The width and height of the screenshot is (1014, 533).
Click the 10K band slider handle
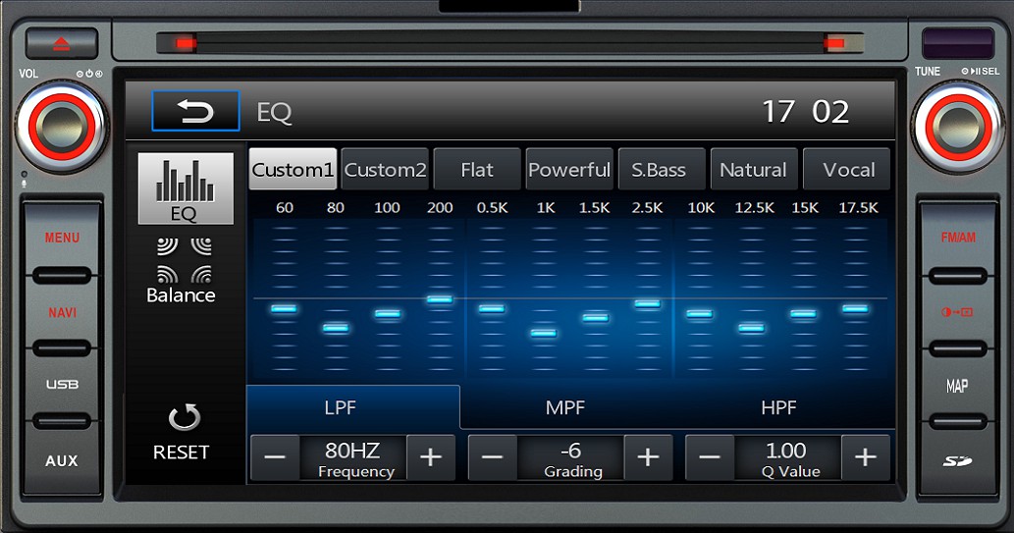tap(699, 314)
